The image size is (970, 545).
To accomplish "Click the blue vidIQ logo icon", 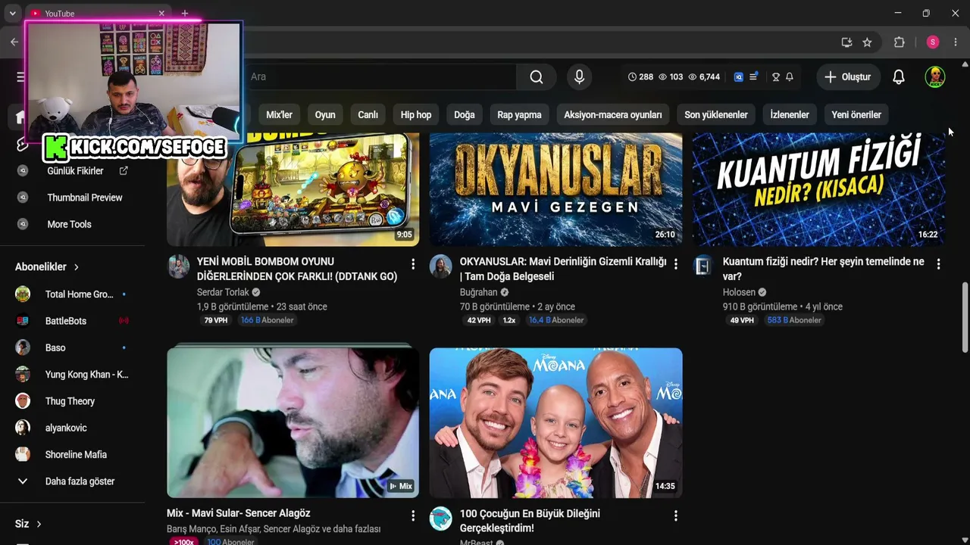I will (739, 76).
